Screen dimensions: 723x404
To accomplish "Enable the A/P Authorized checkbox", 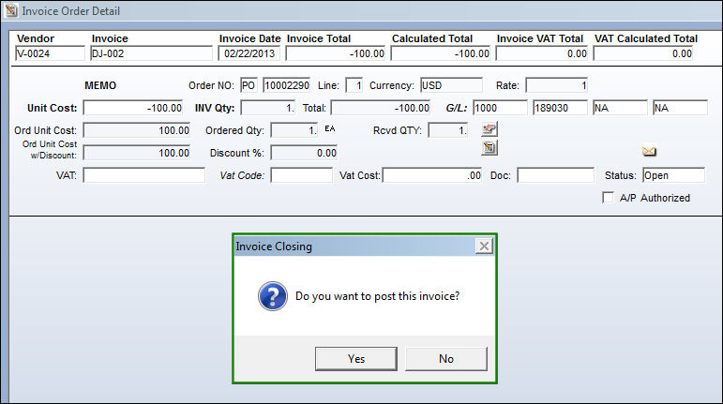I will pyautogui.click(x=608, y=198).
